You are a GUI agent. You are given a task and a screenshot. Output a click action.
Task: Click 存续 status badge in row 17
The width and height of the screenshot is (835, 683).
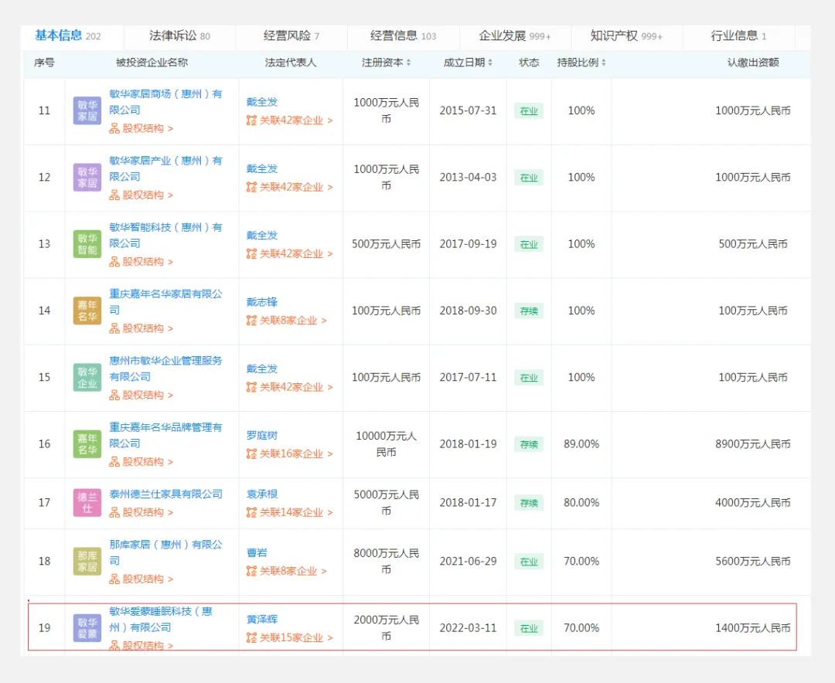pos(529,502)
